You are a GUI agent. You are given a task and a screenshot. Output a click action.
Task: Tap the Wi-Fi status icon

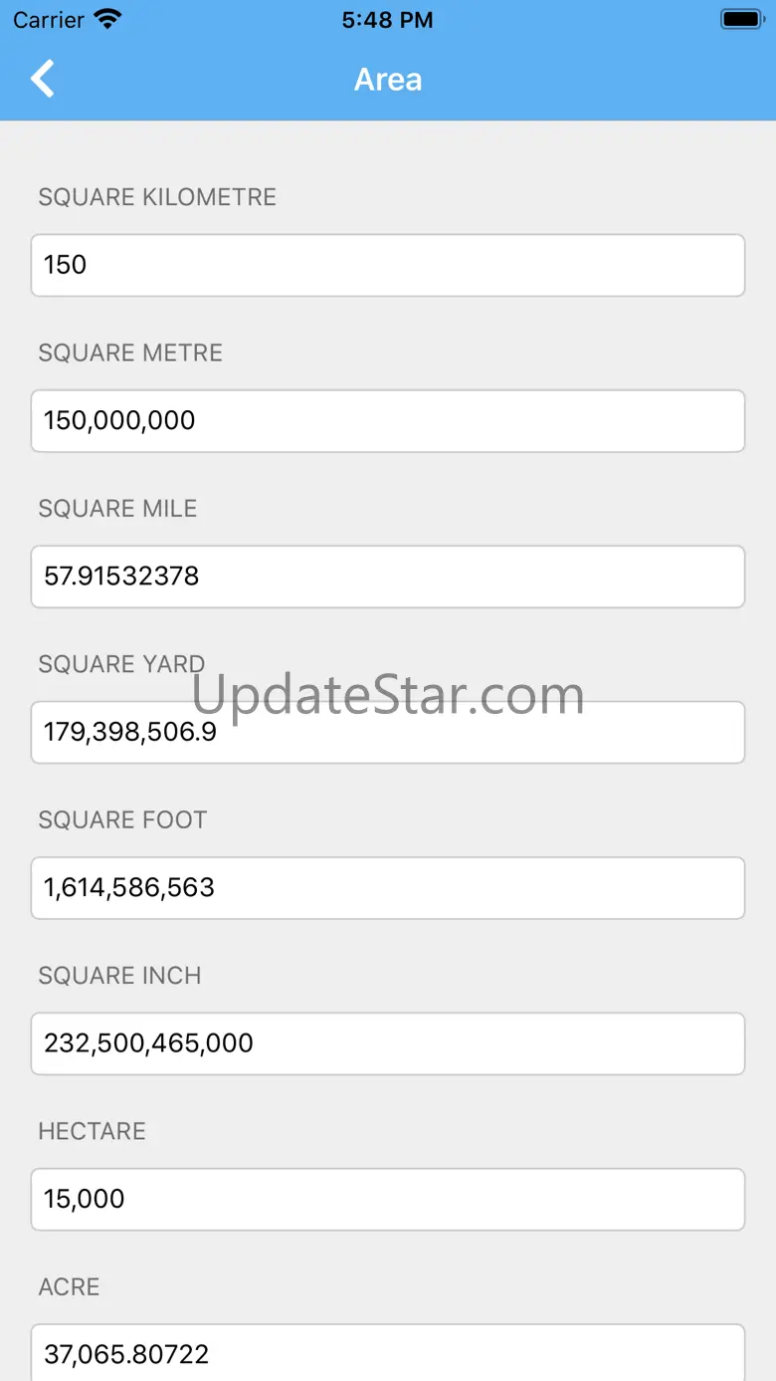click(106, 19)
